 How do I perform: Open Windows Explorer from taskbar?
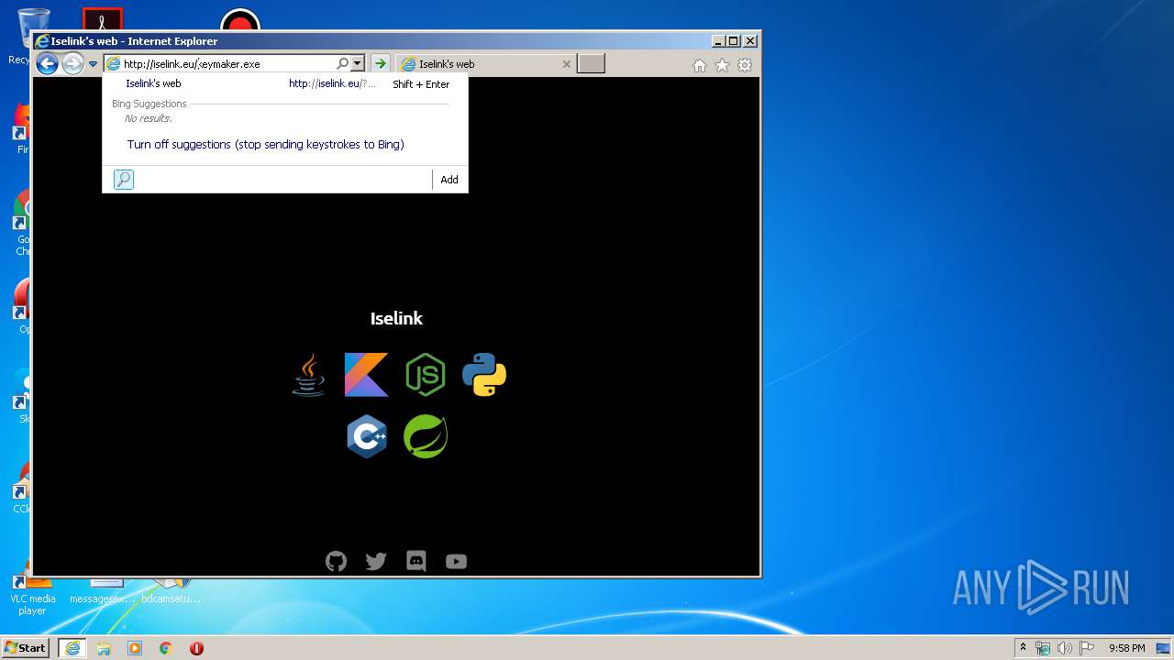click(x=104, y=648)
